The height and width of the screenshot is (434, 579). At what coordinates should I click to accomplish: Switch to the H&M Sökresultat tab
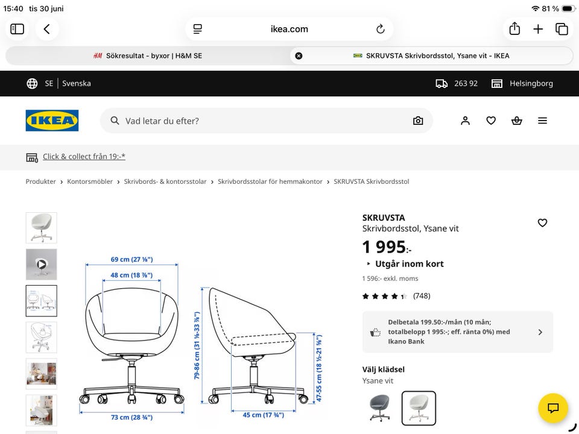point(148,55)
